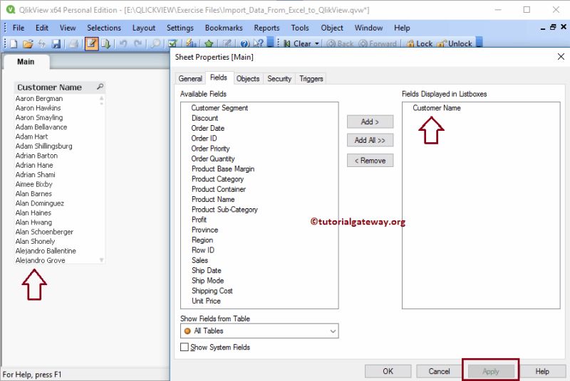Select Alejandro Ballentine in the listbox
The image size is (570, 381).
pos(46,251)
